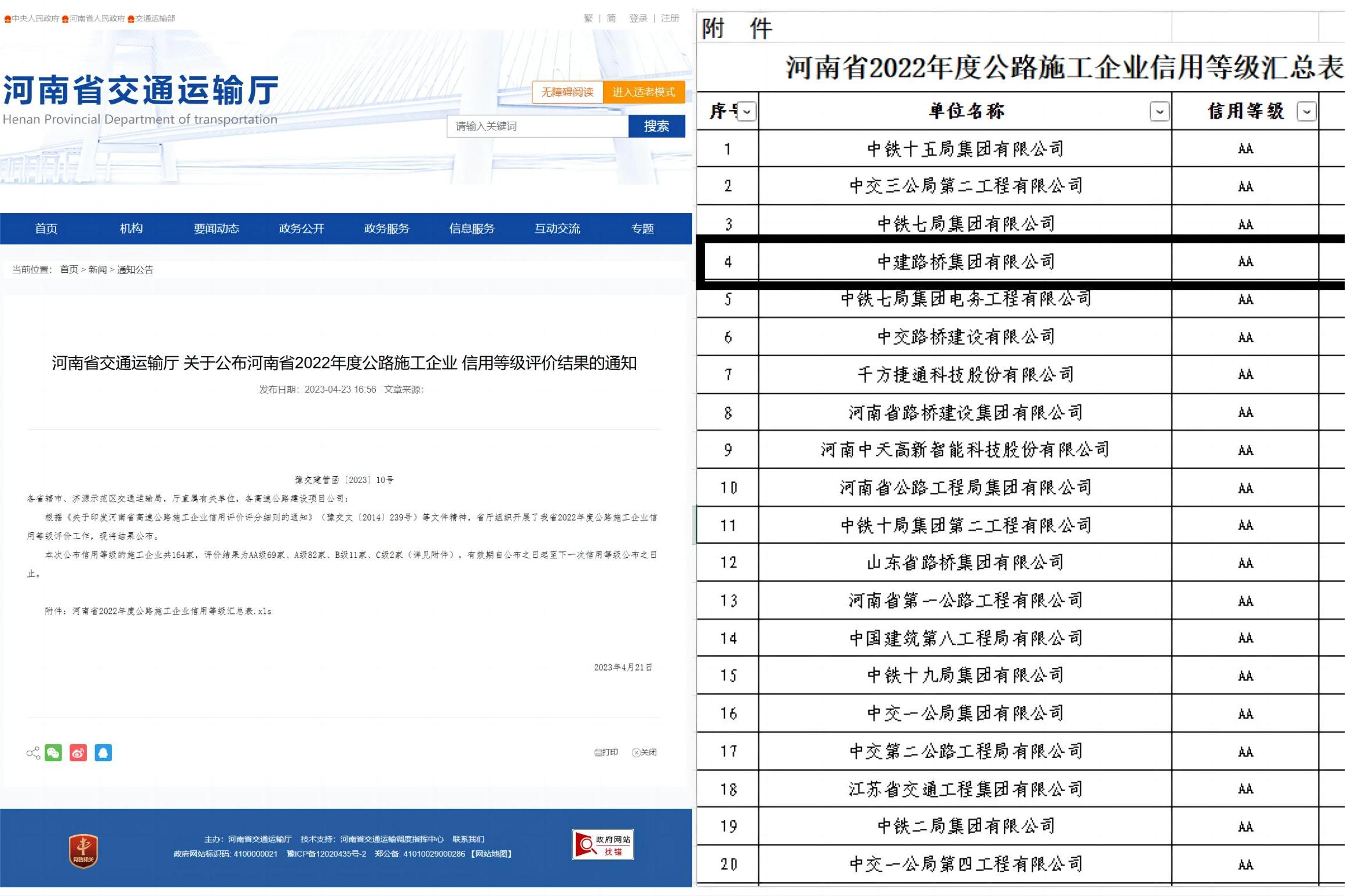The width and height of the screenshot is (1345, 896).
Task: Click the generic share icon
Action: (x=33, y=752)
